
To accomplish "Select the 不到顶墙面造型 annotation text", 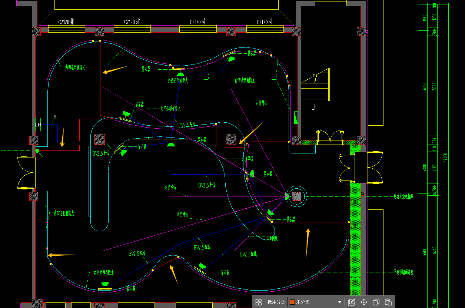I will click(x=403, y=272).
